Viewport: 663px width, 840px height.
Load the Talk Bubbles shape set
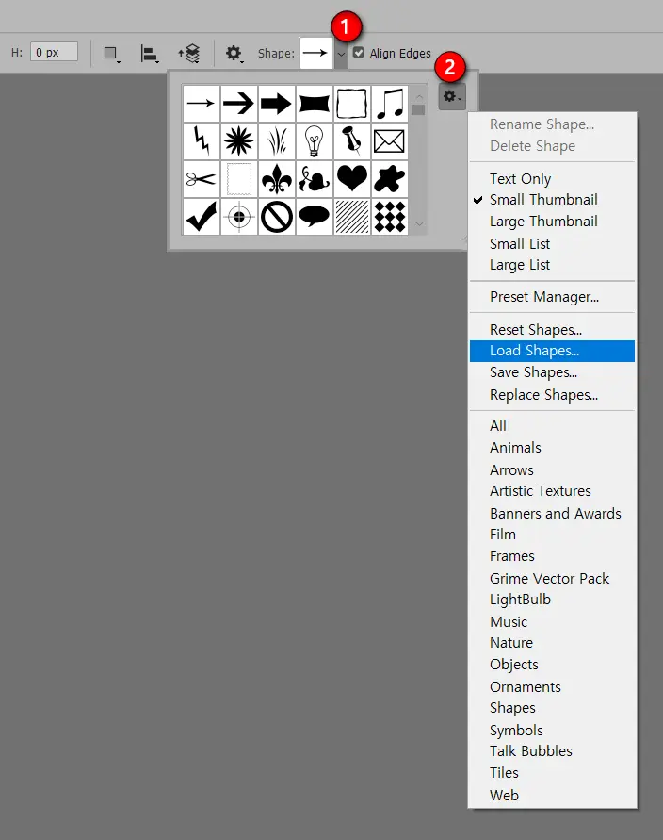pos(552,751)
